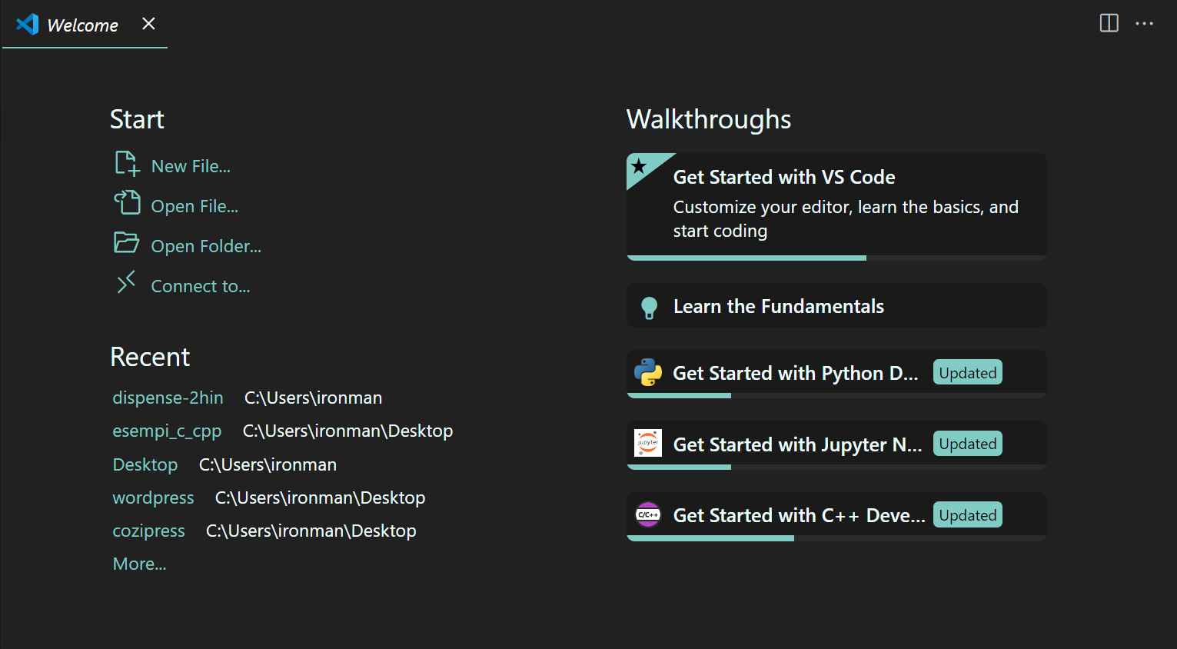Open the More Actions ellipsis menu
Image resolution: width=1177 pixels, height=649 pixels.
(x=1144, y=24)
